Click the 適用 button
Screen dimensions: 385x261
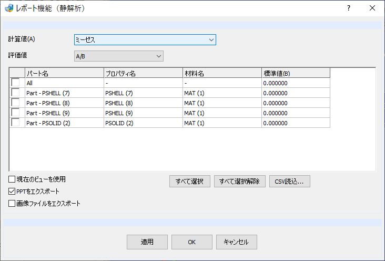pyautogui.click(x=147, y=242)
